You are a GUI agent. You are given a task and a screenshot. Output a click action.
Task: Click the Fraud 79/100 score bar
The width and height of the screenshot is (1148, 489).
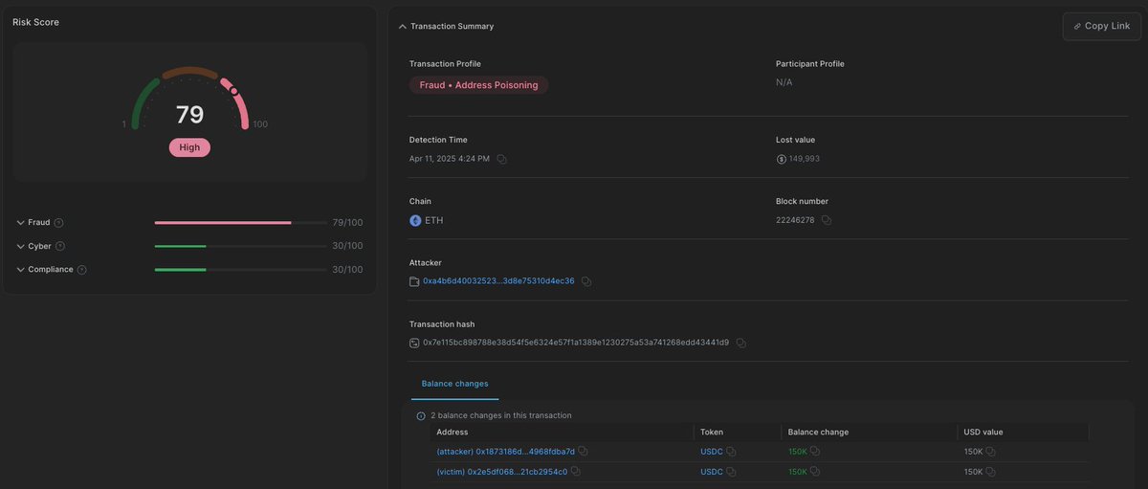(241, 223)
